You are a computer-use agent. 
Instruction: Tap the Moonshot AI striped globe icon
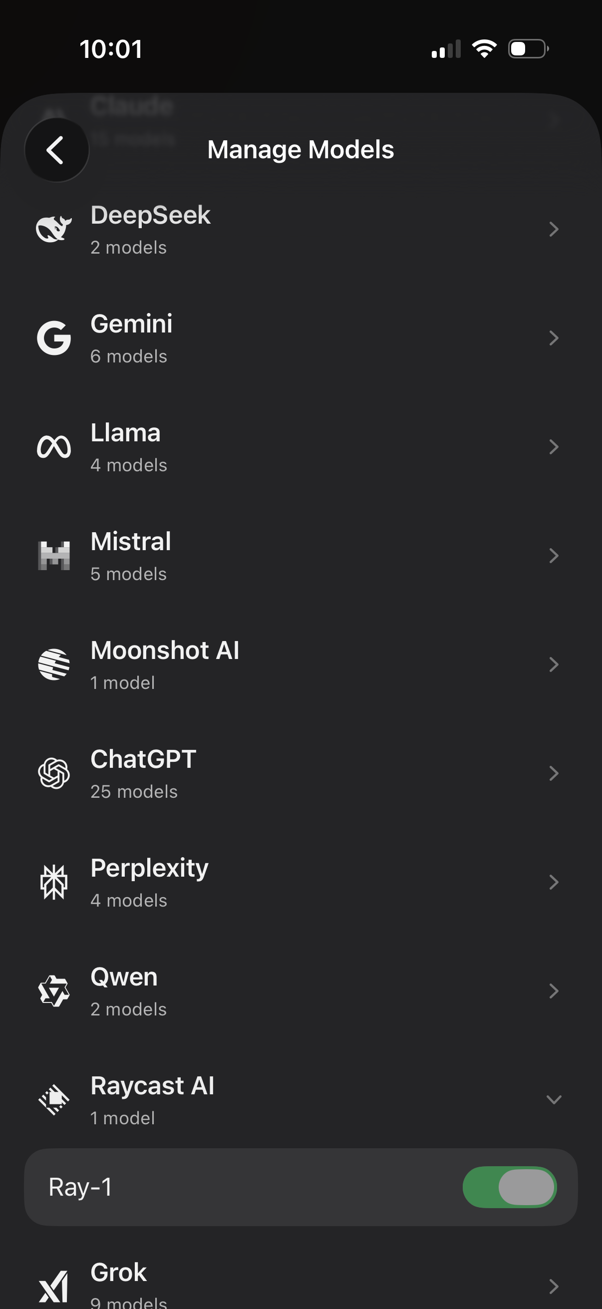[54, 664]
